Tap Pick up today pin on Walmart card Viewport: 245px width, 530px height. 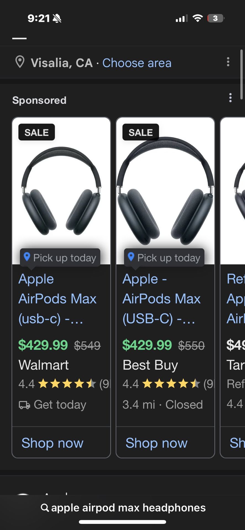click(x=27, y=257)
